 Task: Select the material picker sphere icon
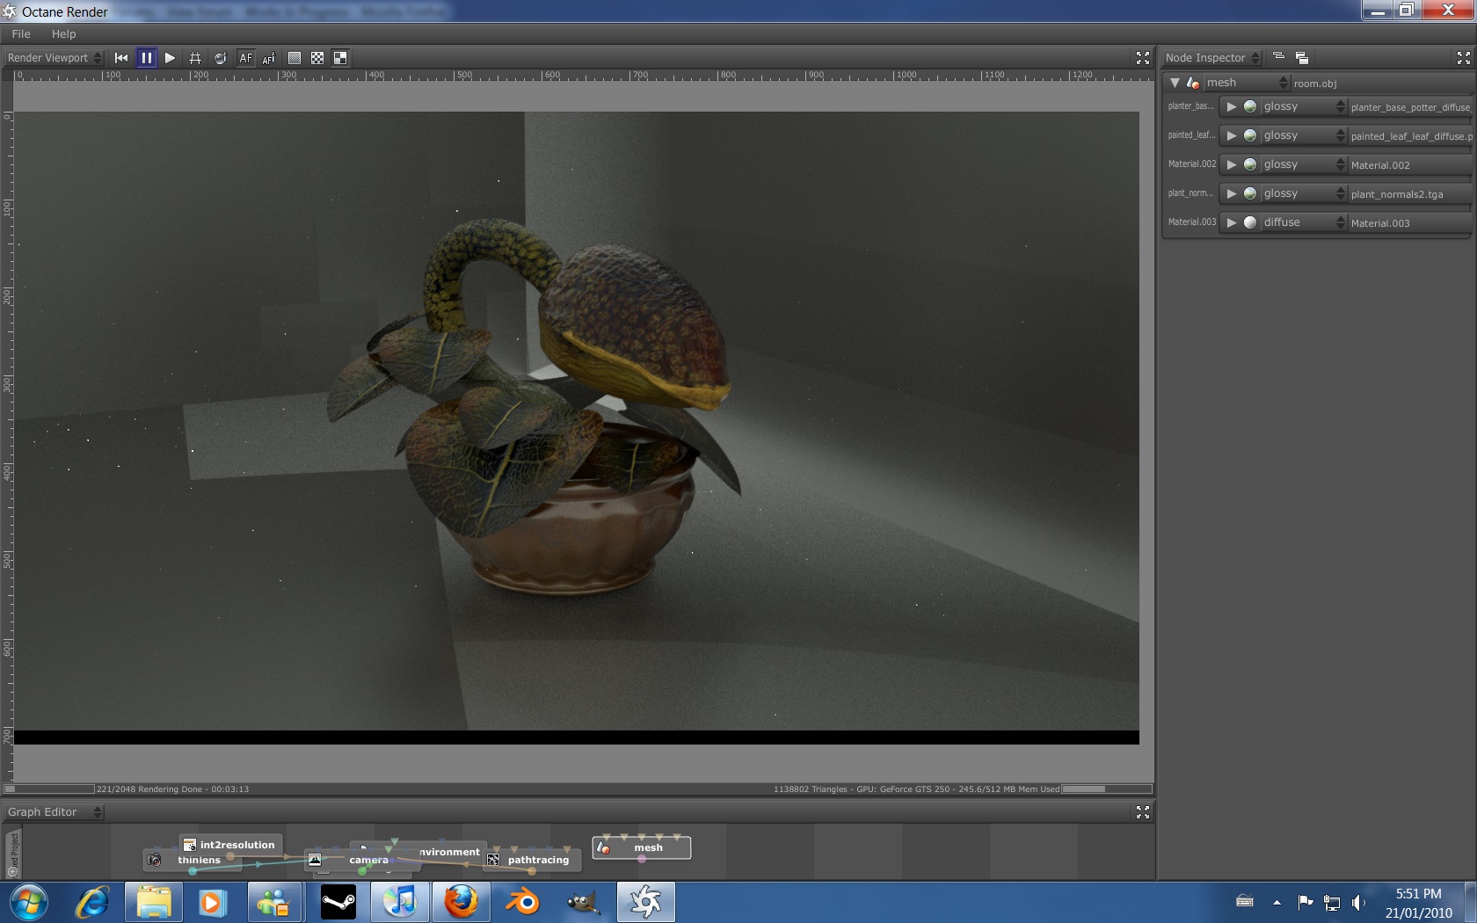(x=220, y=58)
